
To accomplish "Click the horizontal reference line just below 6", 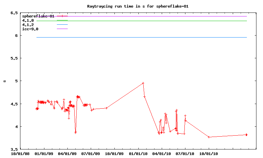I will click(141, 37).
